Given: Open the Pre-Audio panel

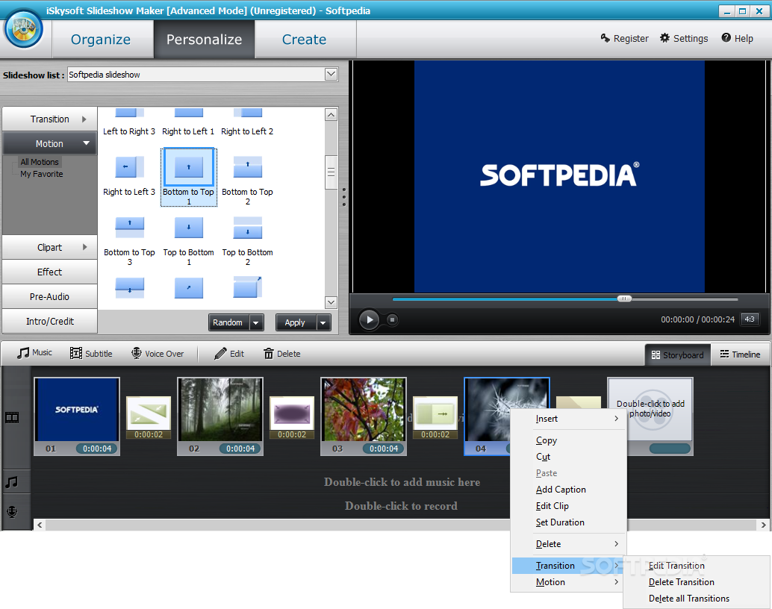Looking at the screenshot, I should (50, 296).
